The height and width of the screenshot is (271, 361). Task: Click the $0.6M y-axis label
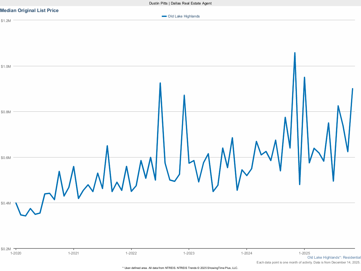point(6,157)
